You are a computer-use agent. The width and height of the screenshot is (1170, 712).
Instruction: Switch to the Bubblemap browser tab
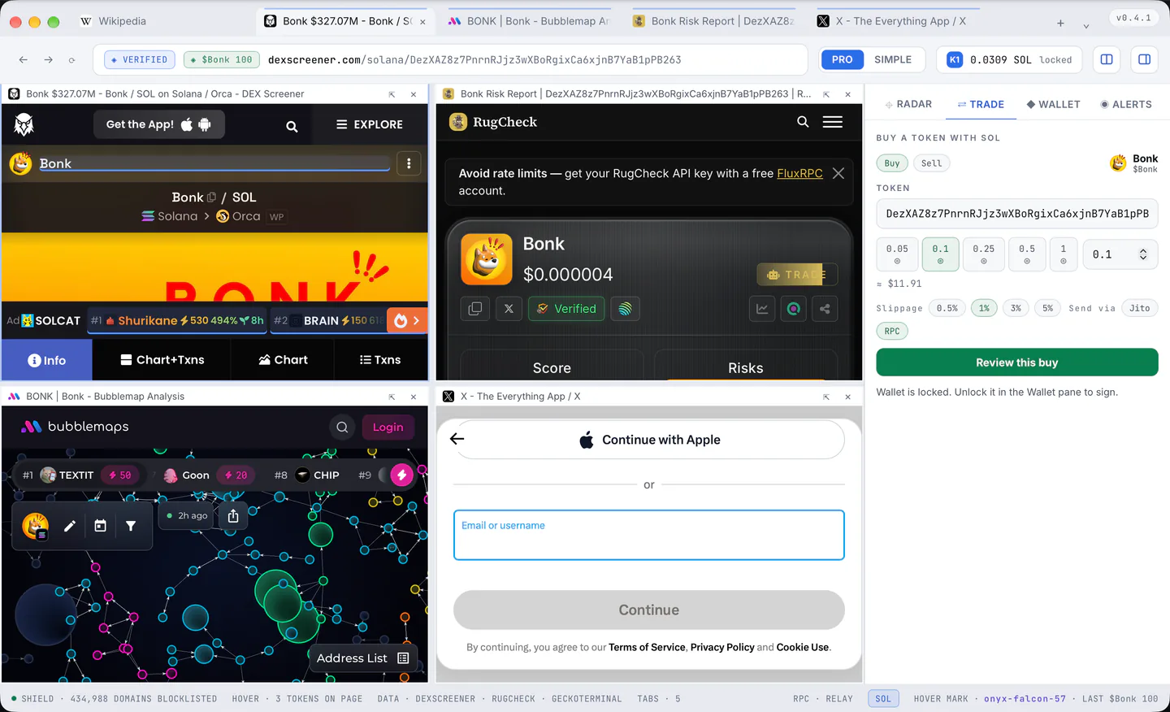[x=529, y=21]
